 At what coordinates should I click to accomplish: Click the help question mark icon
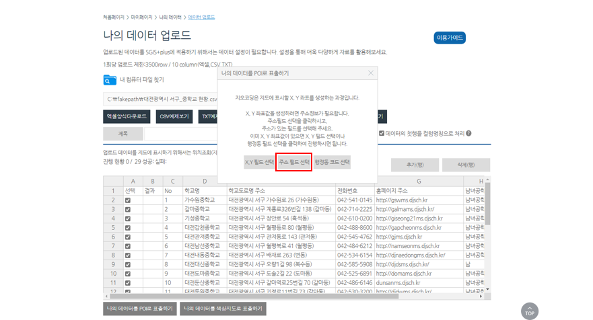coord(468,133)
